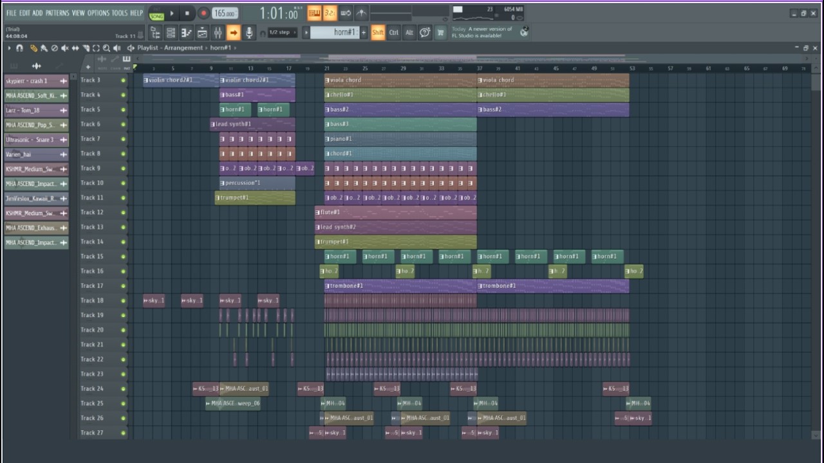
Task: Click the 1:01:00 time display
Action: click(x=278, y=14)
